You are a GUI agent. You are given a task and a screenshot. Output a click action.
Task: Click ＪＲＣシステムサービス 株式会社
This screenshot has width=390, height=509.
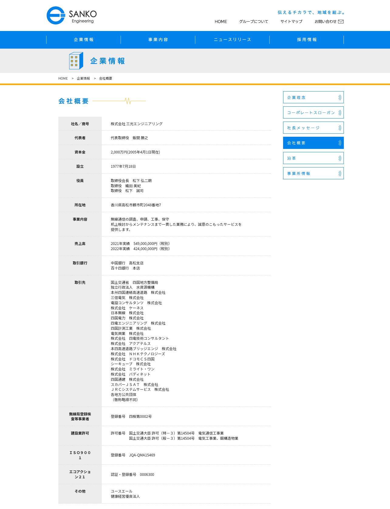[140, 390]
